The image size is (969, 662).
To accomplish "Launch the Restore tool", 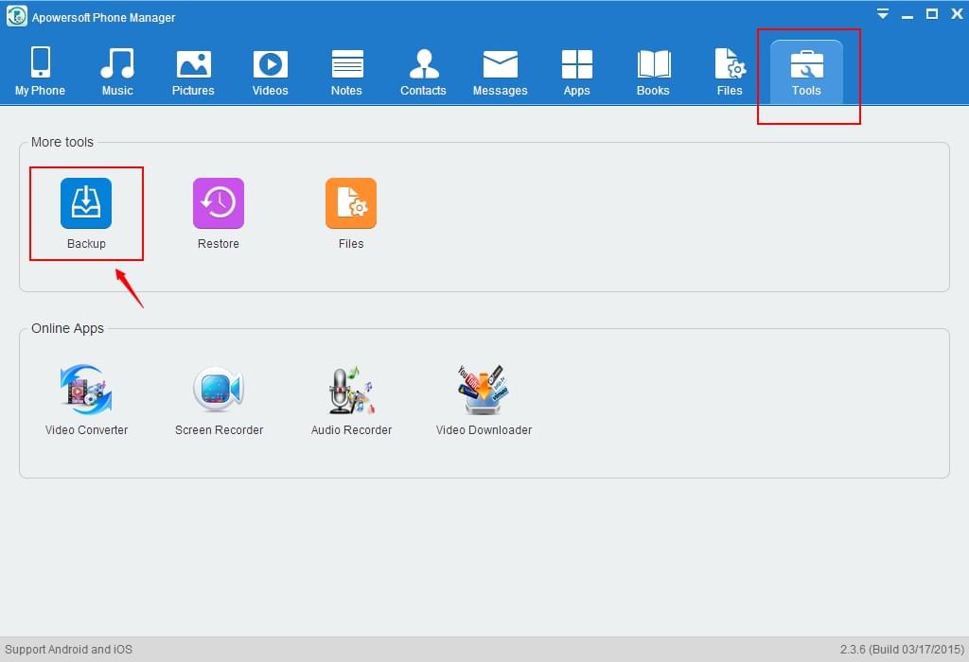I will (219, 204).
